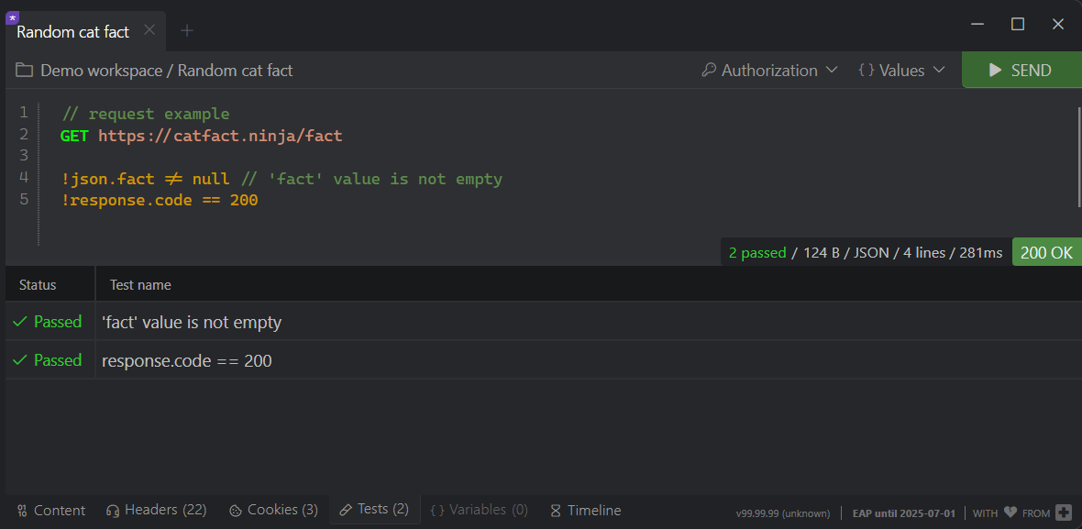
Task: Switch to the Timeline tab
Action: pos(586,511)
